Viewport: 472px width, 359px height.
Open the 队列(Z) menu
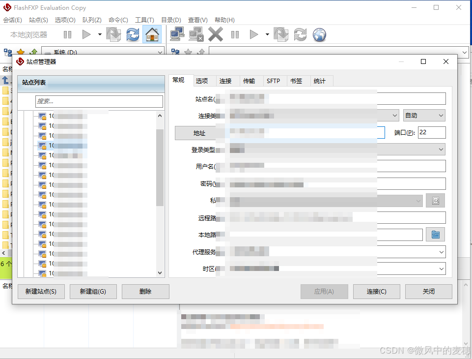pyautogui.click(x=92, y=20)
